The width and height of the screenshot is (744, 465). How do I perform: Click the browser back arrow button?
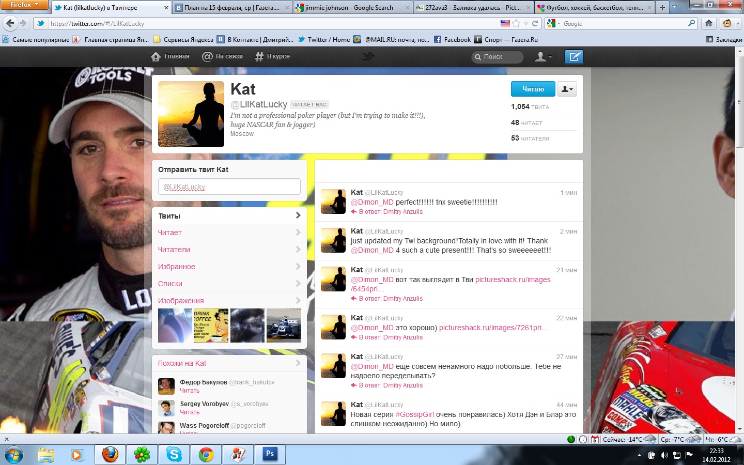(x=10, y=23)
